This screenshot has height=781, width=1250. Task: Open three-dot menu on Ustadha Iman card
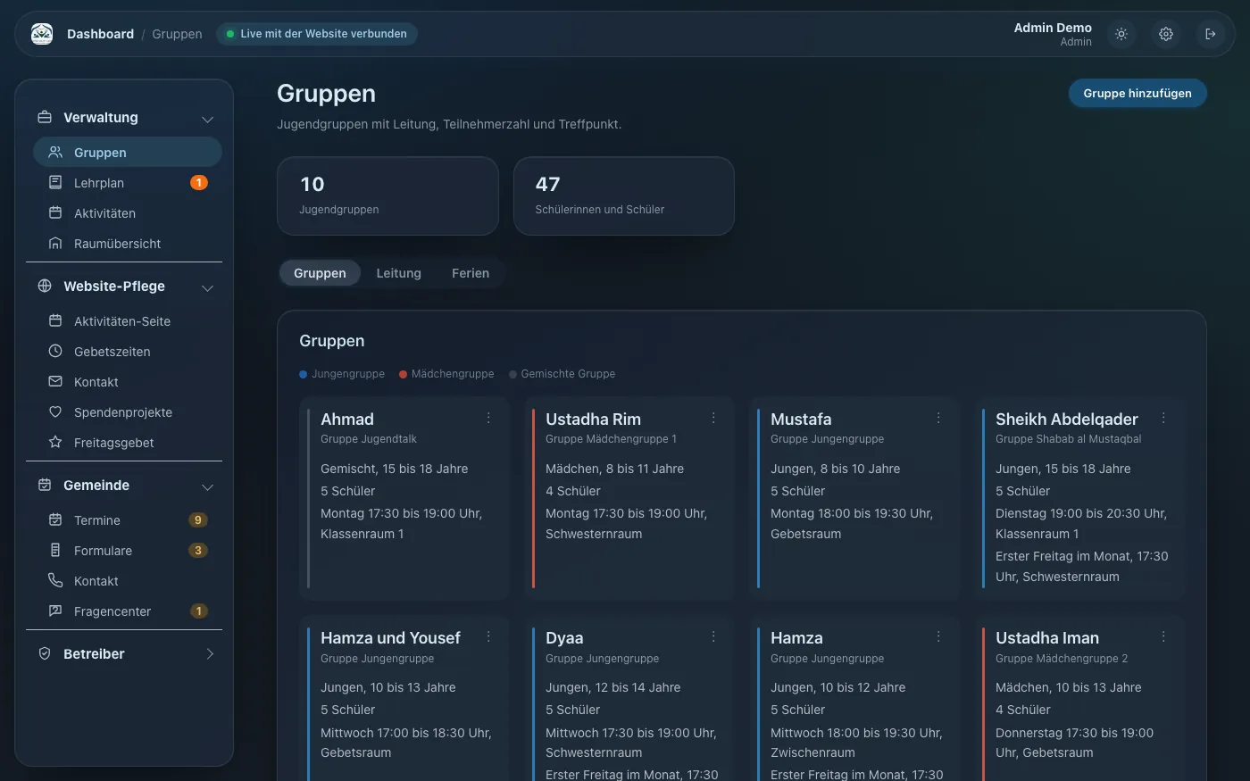1163,636
